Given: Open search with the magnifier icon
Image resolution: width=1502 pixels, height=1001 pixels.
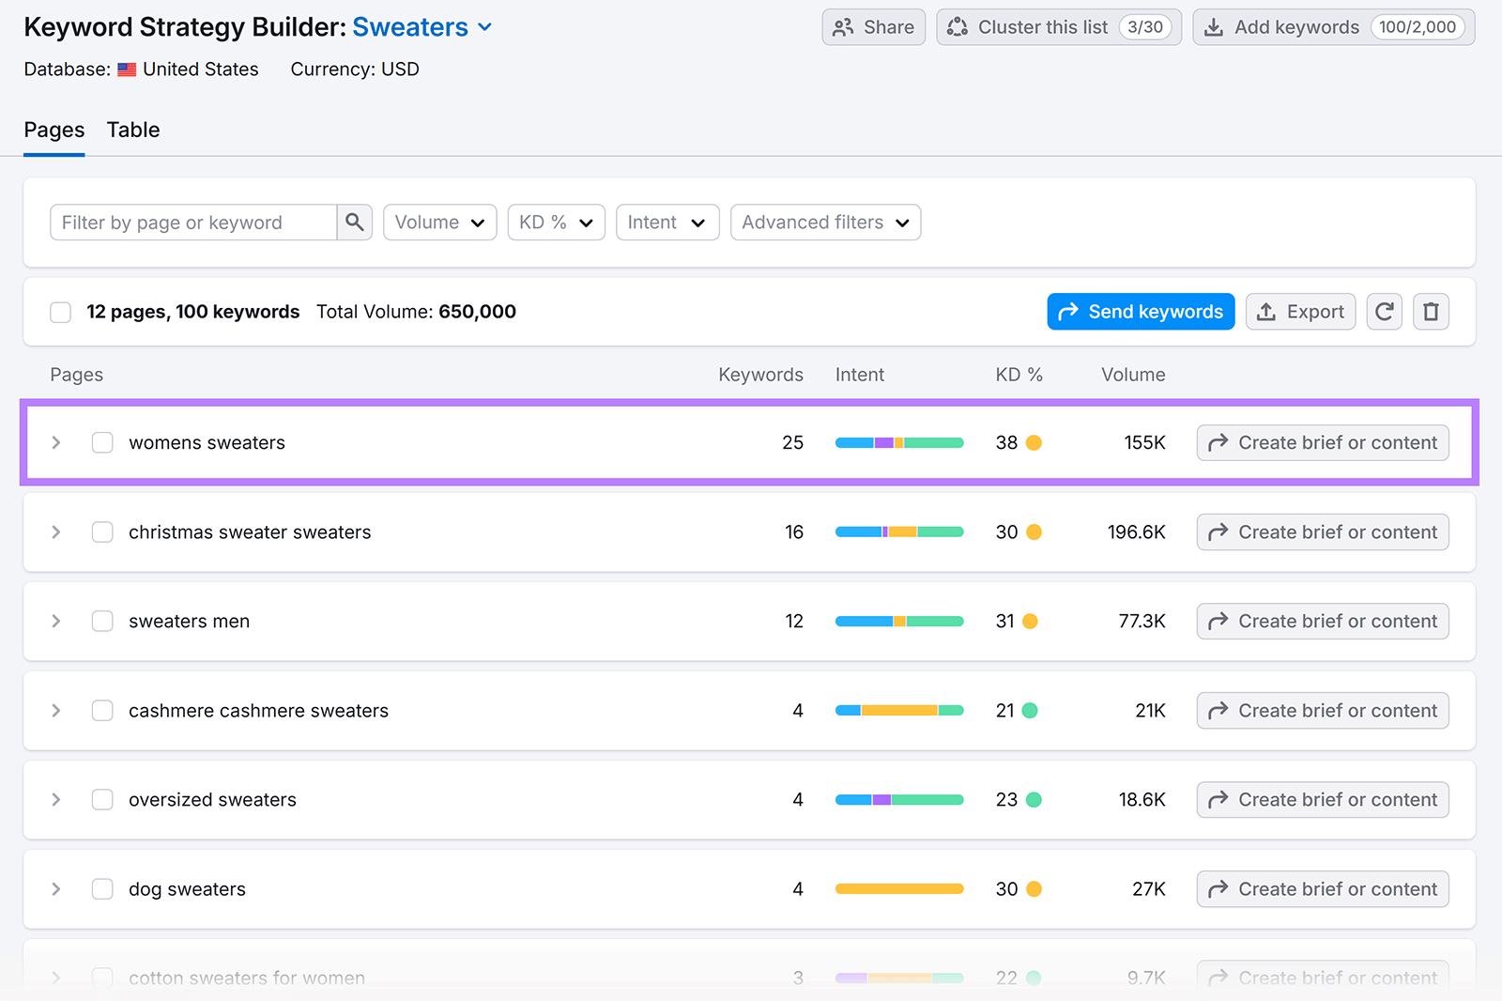Looking at the screenshot, I should (355, 222).
